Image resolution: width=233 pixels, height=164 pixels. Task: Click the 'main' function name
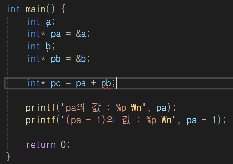coord(36,9)
